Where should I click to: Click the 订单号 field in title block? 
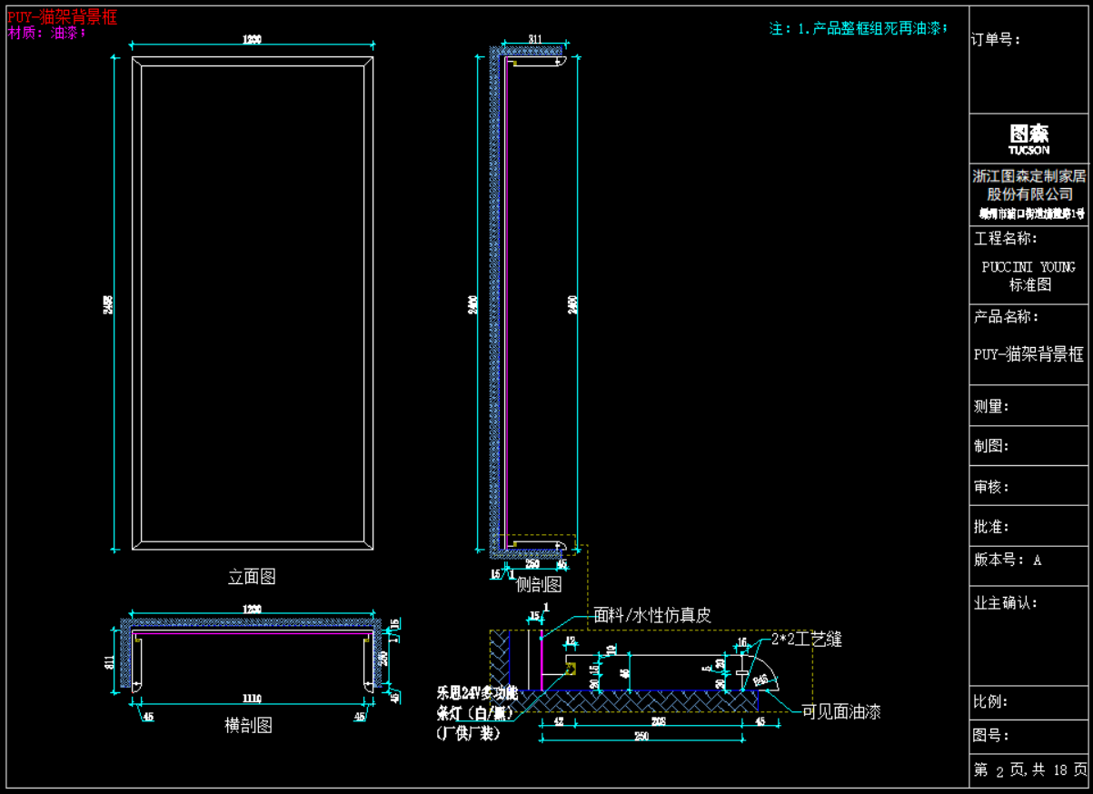point(997,39)
